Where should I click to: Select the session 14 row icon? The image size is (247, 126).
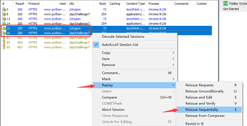click(4, 24)
